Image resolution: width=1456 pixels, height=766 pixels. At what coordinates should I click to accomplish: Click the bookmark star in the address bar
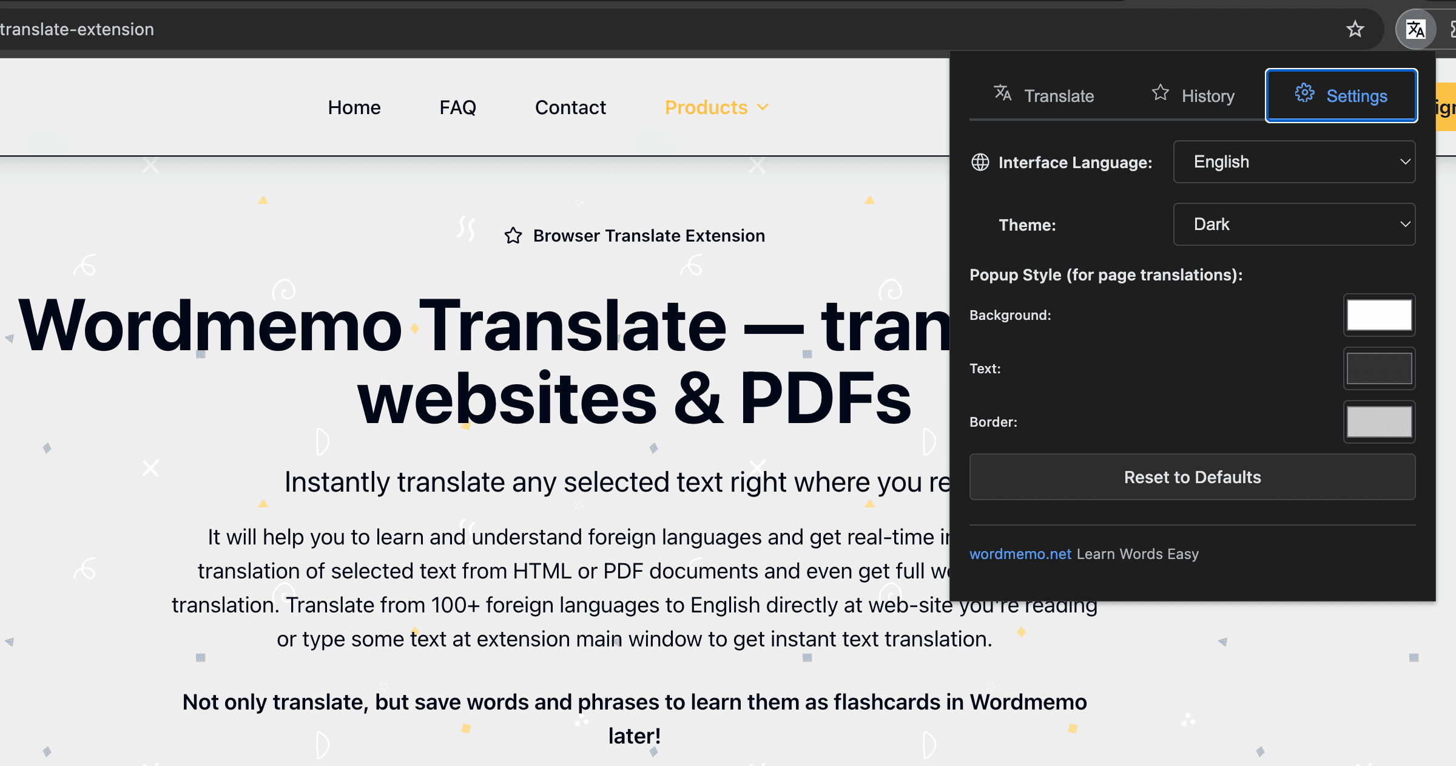pos(1355,29)
